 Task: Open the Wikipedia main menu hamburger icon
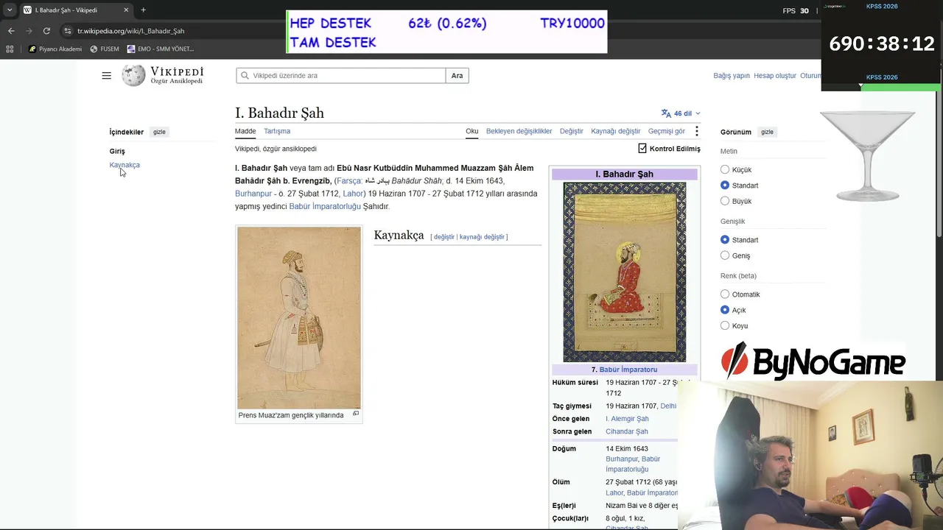point(107,75)
